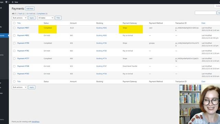Click the €41 amount cell

coord(71,51)
